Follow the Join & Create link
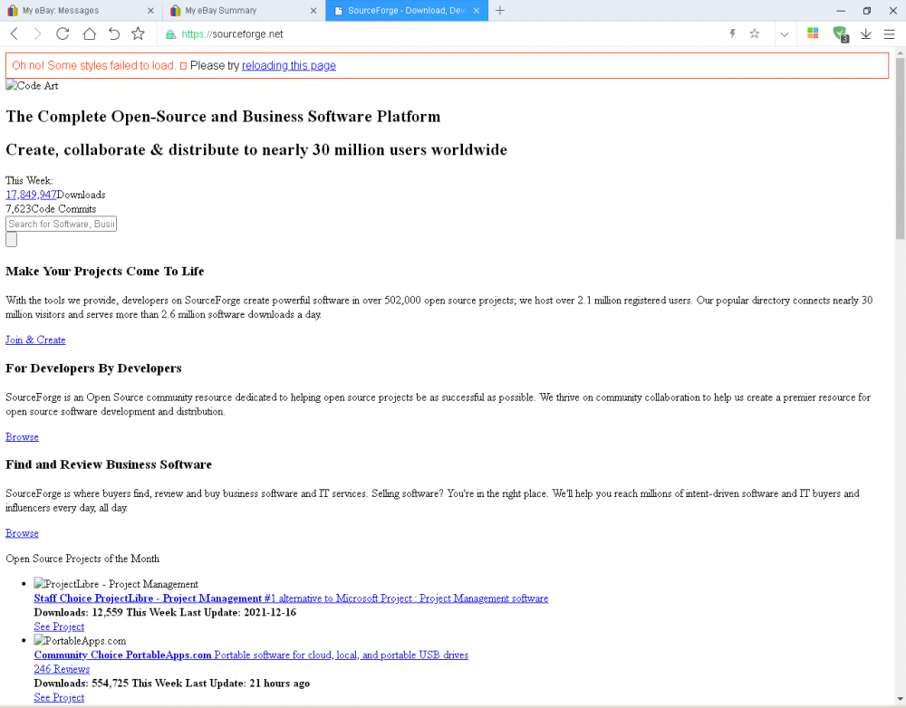This screenshot has width=906, height=708. [35, 340]
